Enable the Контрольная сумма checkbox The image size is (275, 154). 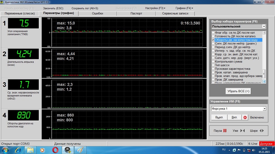coord(213,62)
